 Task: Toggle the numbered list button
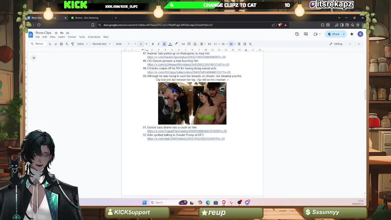point(231,44)
